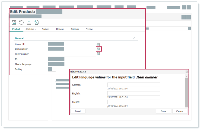This screenshot has width=201, height=130.
Task: Click Cancel in the Edit Metadata dialog
Action: [x=180, y=111]
